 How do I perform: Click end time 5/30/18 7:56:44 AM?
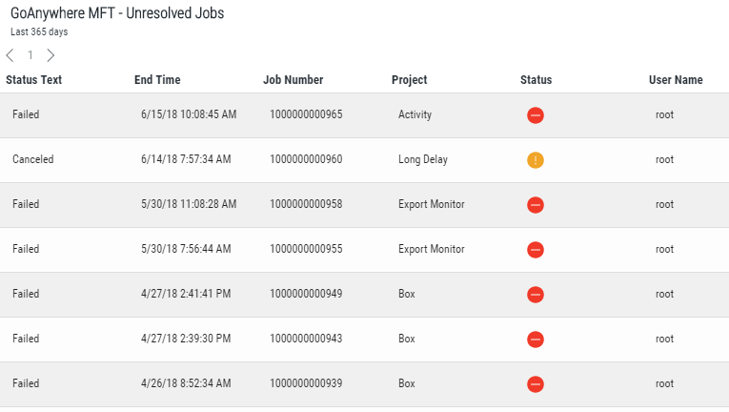(186, 249)
